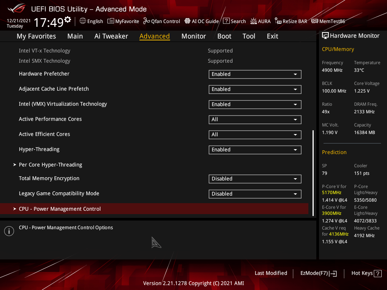387x290 pixels.
Task: Click the 1.225 V core voltage value
Action: [362, 91]
